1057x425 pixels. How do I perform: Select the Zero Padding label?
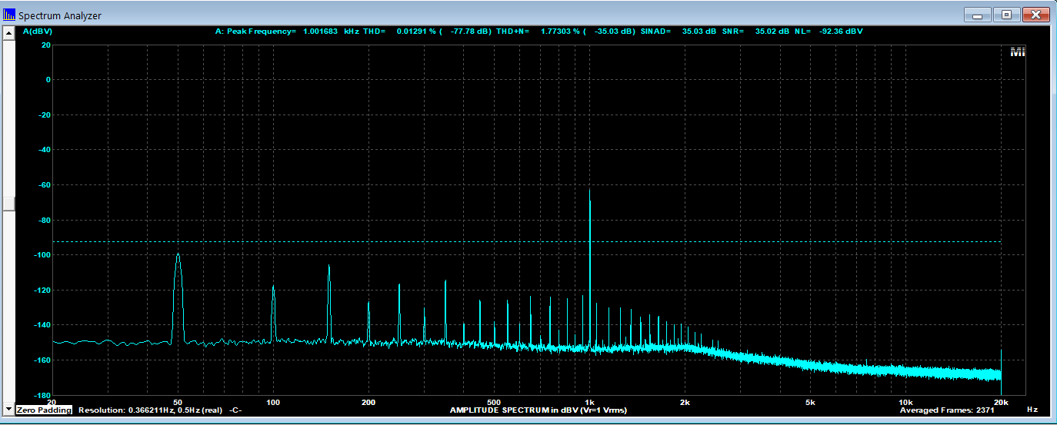(44, 410)
